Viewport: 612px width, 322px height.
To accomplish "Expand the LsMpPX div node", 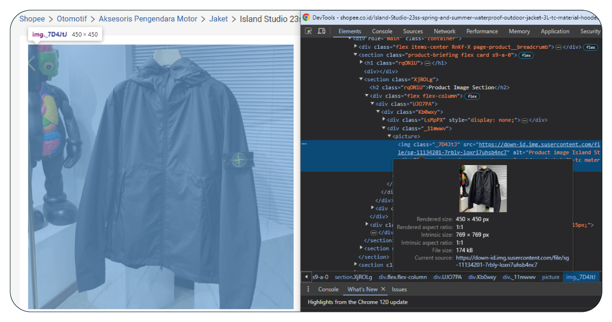I will [384, 120].
